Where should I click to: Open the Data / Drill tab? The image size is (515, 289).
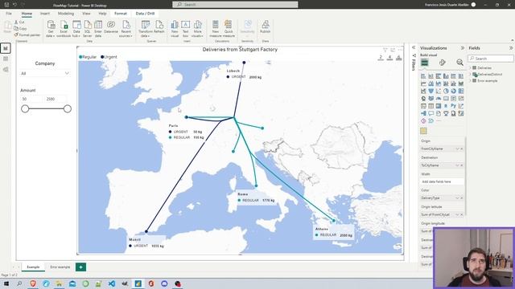[145, 14]
